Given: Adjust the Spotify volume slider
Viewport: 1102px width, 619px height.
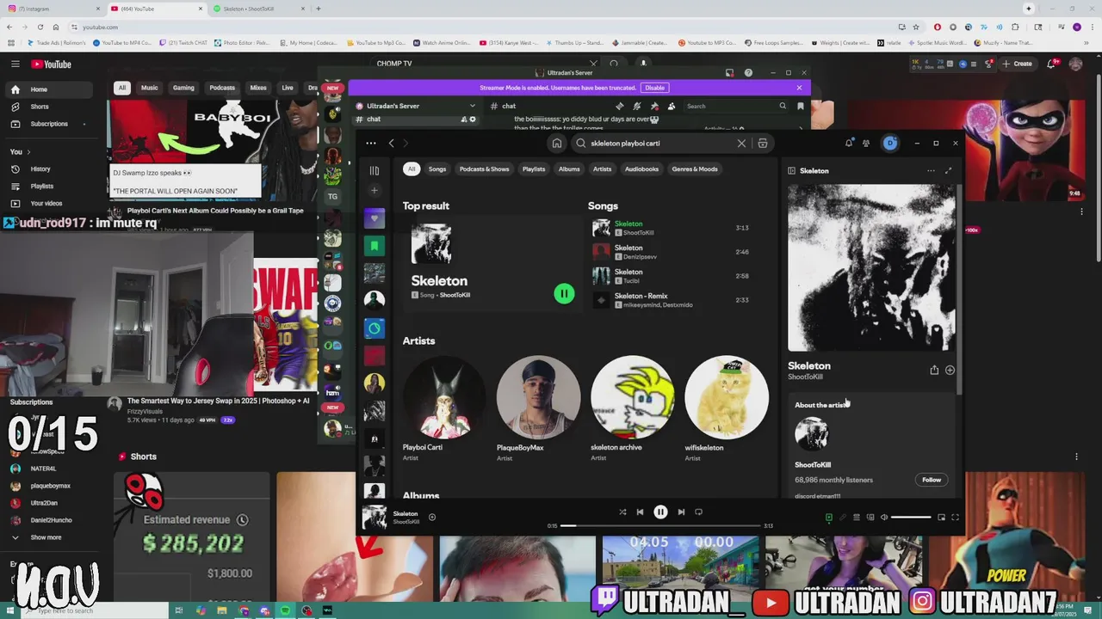Looking at the screenshot, I should pos(911,518).
